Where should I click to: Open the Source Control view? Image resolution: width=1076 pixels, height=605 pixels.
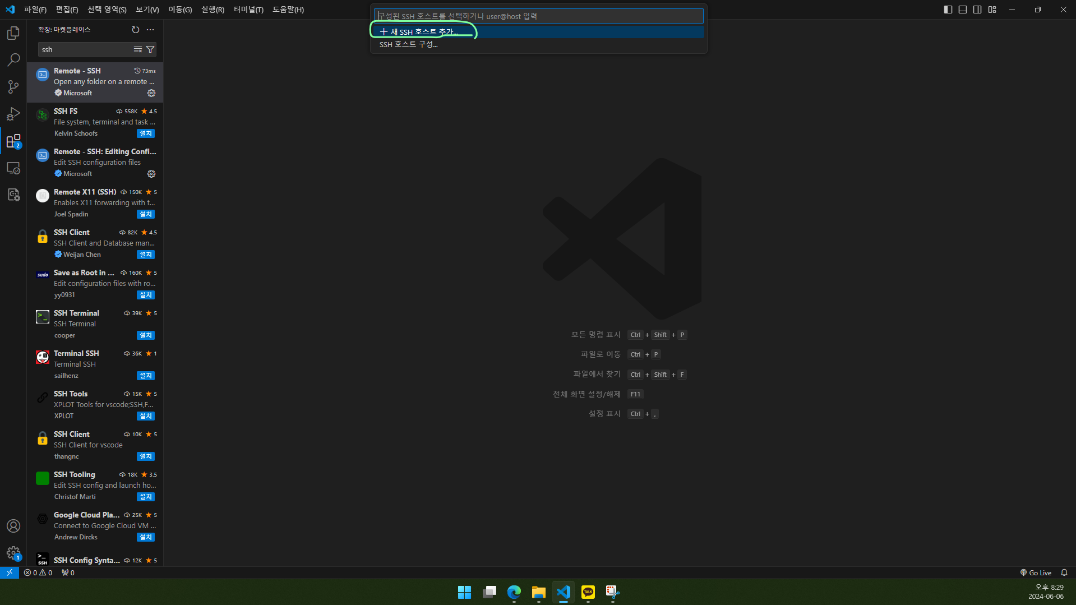13,87
